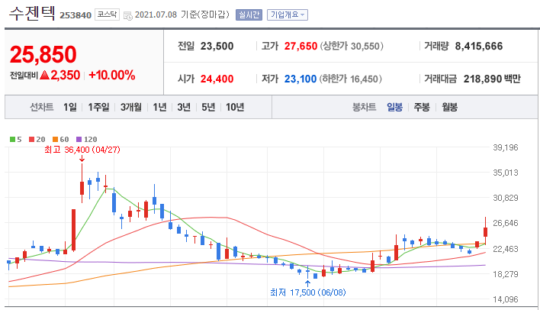Click the stock name 수젠텍

(x=32, y=14)
